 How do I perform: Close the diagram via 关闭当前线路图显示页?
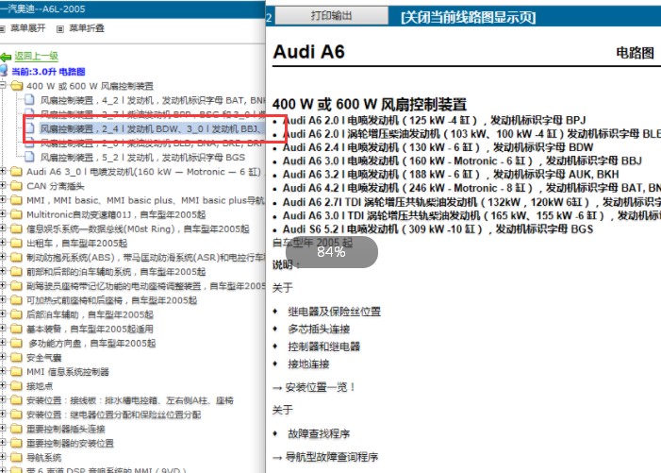(469, 17)
